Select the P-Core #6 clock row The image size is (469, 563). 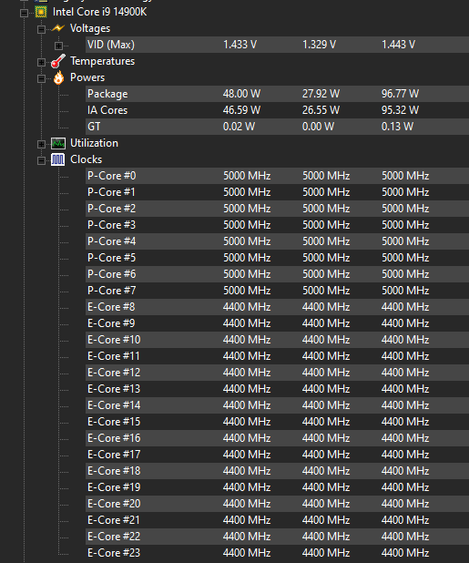tap(278, 274)
